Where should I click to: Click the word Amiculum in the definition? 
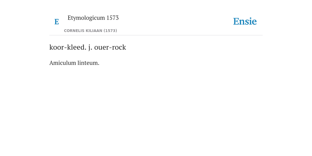(x=63, y=63)
